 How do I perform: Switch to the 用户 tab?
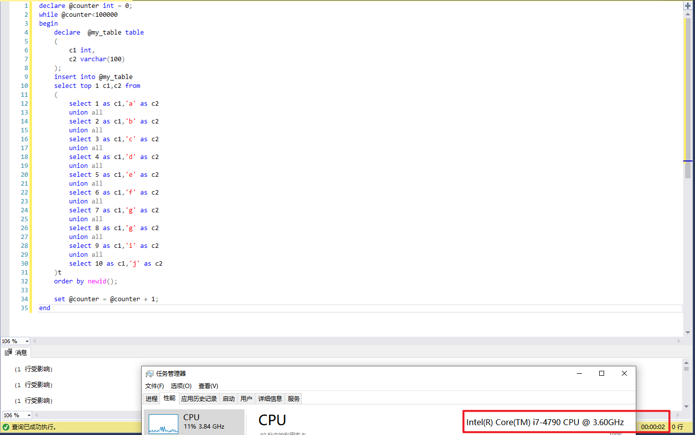[x=246, y=399]
